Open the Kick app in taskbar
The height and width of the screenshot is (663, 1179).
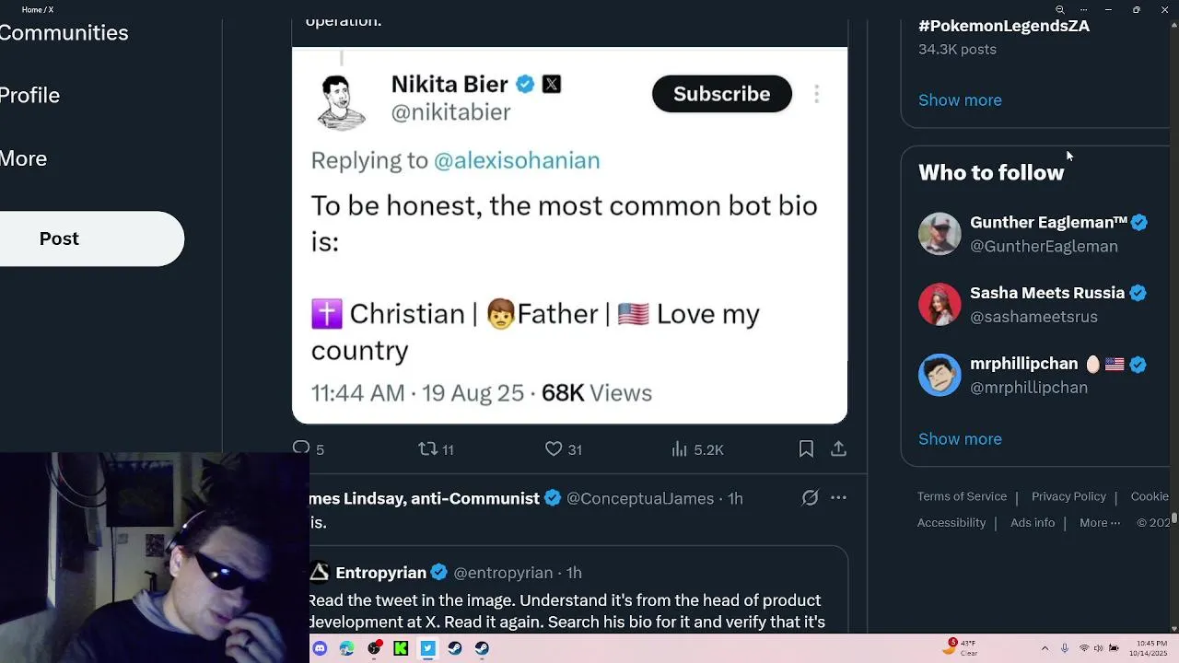click(x=401, y=648)
